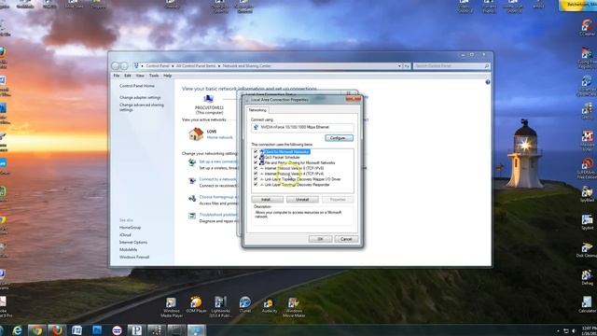Click the Install button
597x336 pixels.
point(267,200)
